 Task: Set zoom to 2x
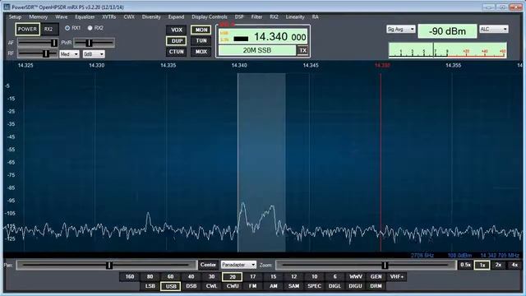point(498,265)
